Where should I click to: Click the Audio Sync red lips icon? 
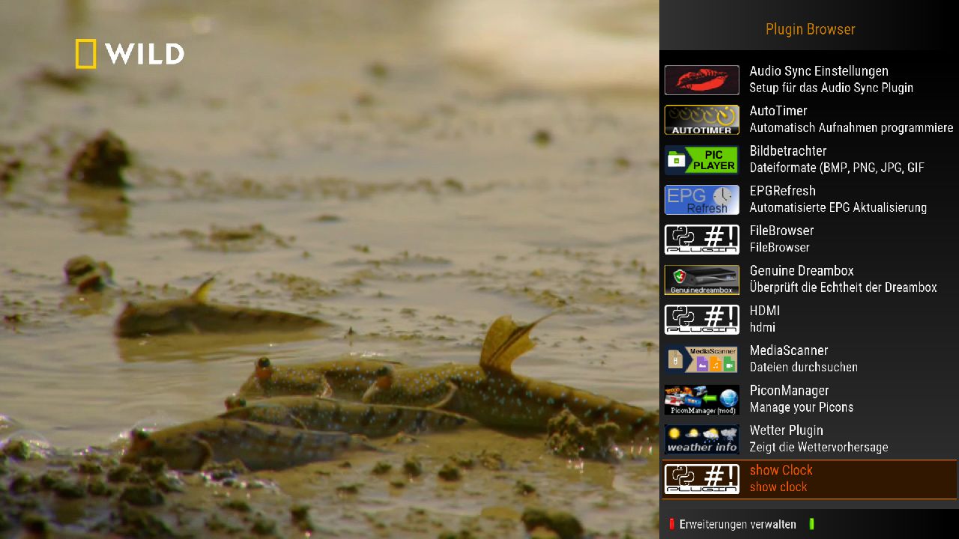tap(701, 80)
